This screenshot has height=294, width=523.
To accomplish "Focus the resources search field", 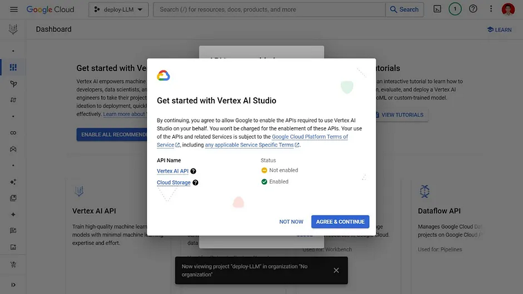I will pyautogui.click(x=269, y=10).
